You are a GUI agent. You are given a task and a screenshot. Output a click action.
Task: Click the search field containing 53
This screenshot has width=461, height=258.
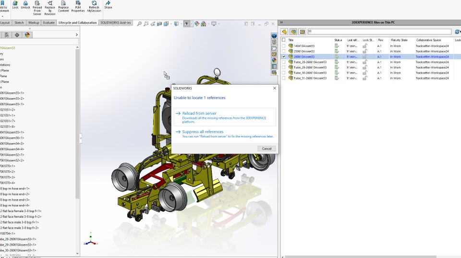pos(379,32)
